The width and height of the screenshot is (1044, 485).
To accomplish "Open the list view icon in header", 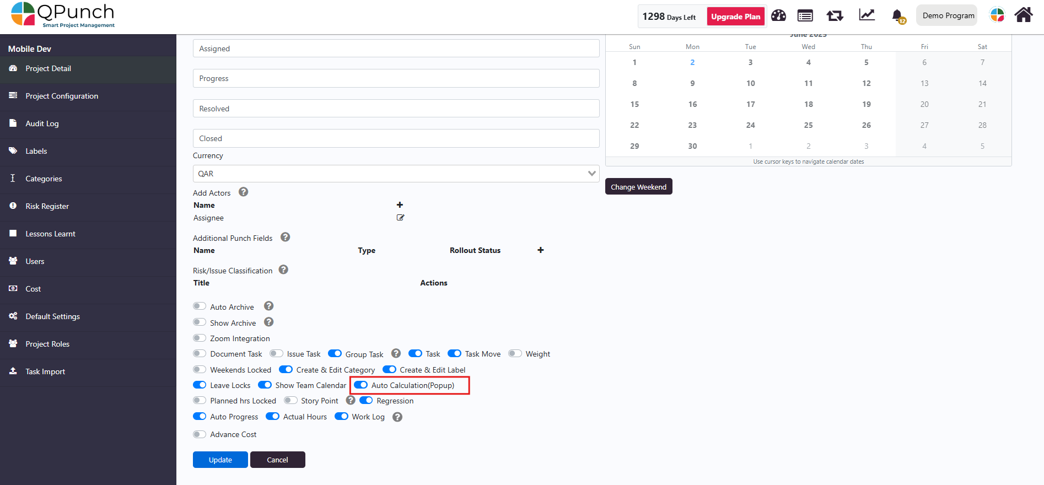I will coord(805,15).
